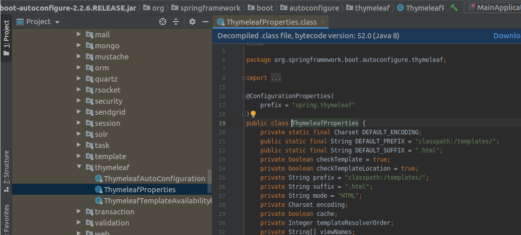Click DEFAULT_PREFIX constant in code
Screen dimensions: 521x235
coord(379,141)
